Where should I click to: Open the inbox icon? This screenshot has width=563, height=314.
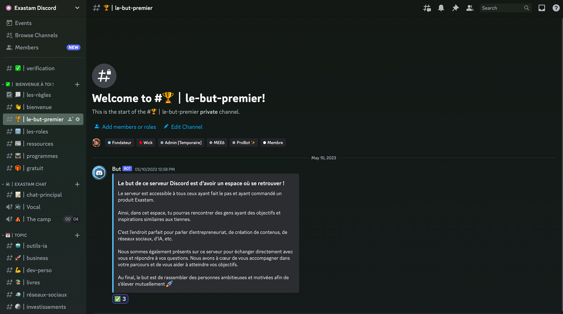click(x=542, y=8)
